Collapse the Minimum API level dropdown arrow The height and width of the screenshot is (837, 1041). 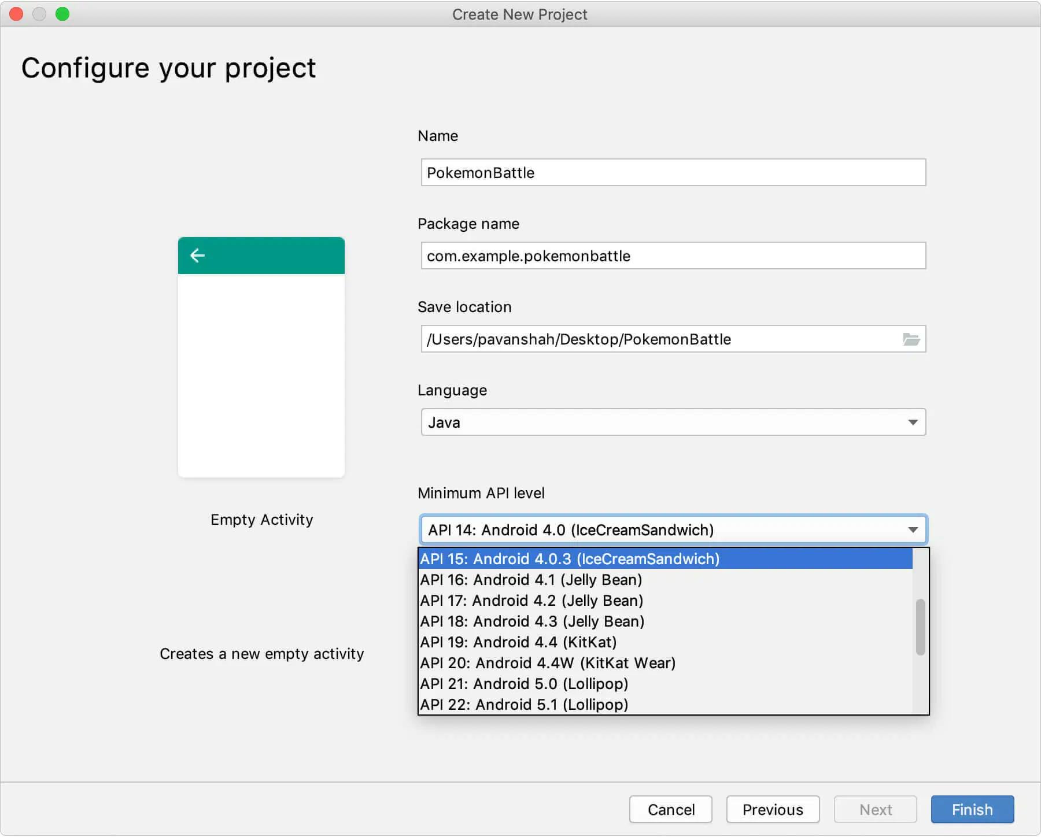pyautogui.click(x=913, y=530)
